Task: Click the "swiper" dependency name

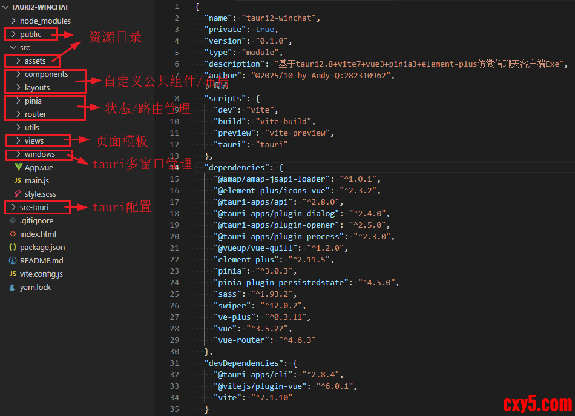Action: pos(232,306)
